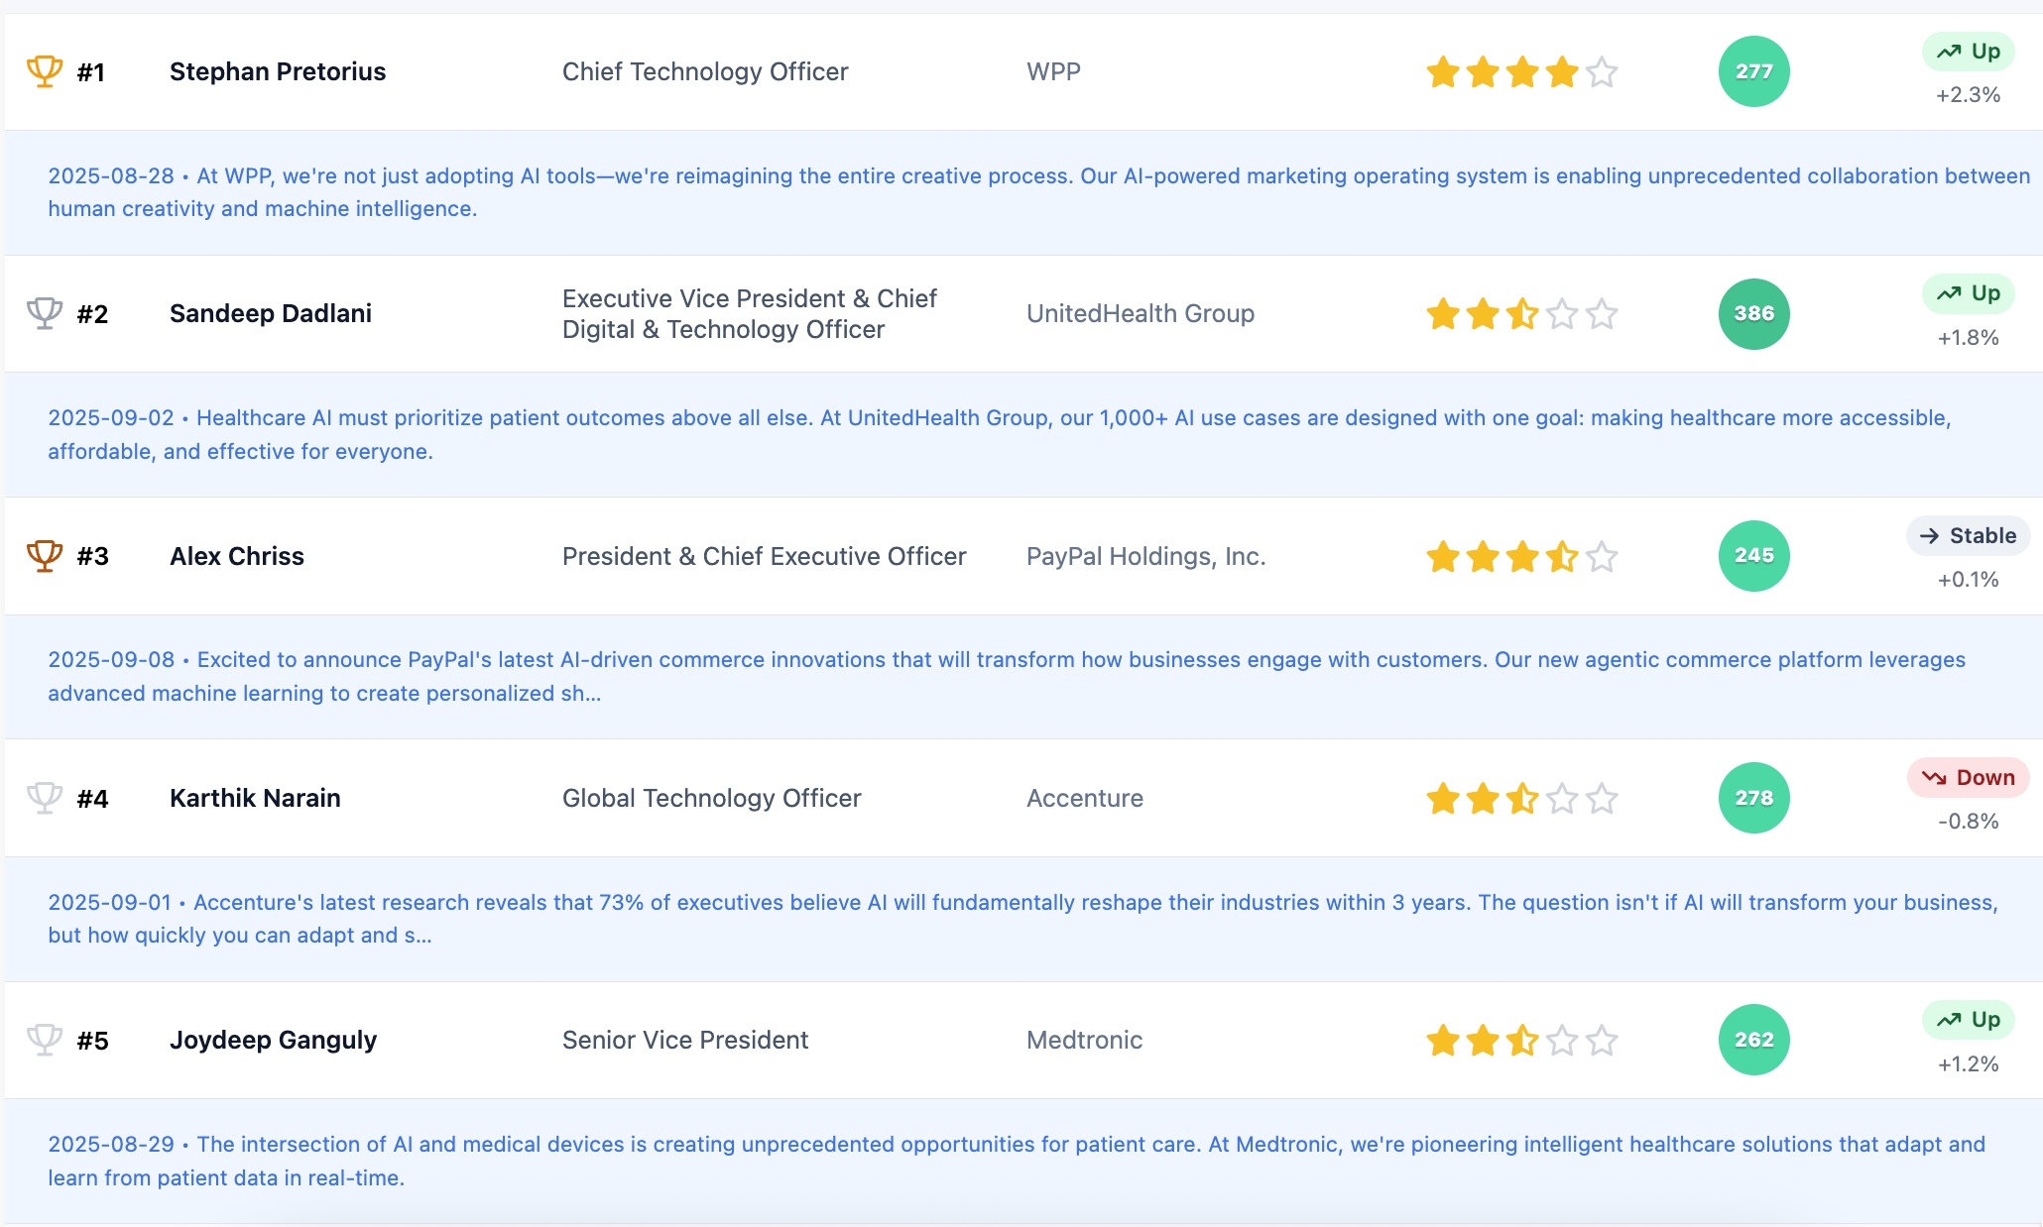This screenshot has height=1227, width=2043.
Task: Open the Karthik Narain name link
Action: (x=255, y=798)
